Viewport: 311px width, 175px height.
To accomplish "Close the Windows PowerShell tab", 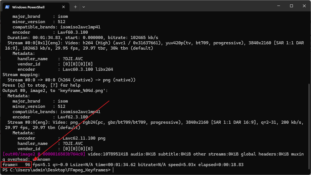I will (64, 7).
